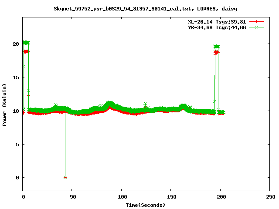Select the 'XL-26.14 Tsys:35.81' legend entry

point(217,22)
